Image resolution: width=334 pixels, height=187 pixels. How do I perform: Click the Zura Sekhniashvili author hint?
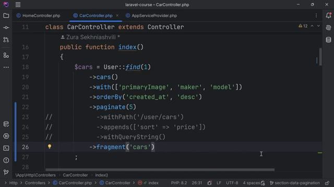[x=90, y=37]
